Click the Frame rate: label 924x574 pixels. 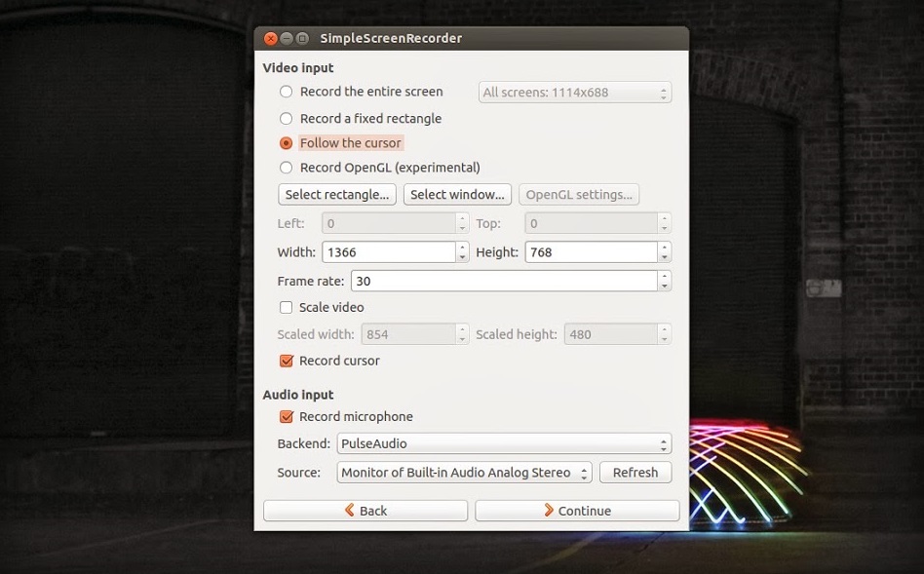pyautogui.click(x=311, y=281)
